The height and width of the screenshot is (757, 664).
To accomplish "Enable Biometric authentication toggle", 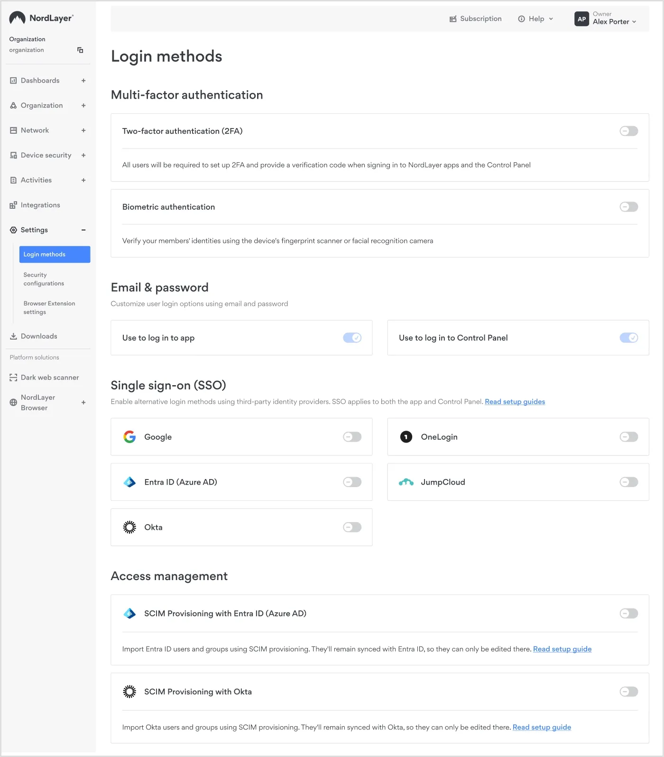I will tap(628, 207).
